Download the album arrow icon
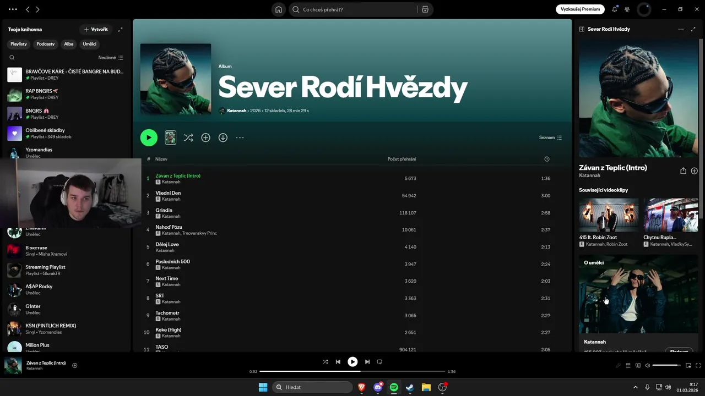 point(223,137)
